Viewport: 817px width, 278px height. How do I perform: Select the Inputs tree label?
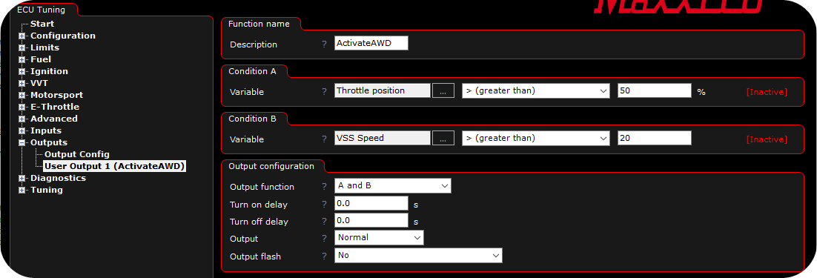(x=46, y=130)
